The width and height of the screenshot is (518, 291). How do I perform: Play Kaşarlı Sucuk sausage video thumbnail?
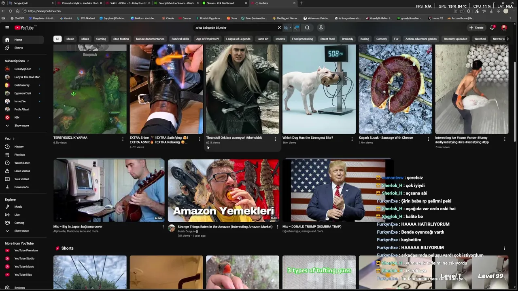[x=395, y=89]
